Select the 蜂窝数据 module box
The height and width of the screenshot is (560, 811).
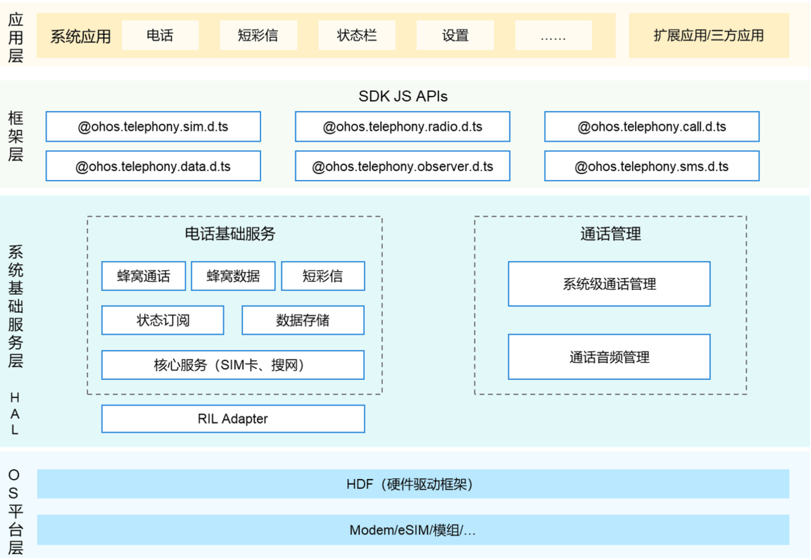[233, 276]
